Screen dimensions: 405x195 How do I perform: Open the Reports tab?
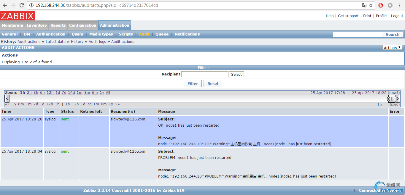coord(58,25)
